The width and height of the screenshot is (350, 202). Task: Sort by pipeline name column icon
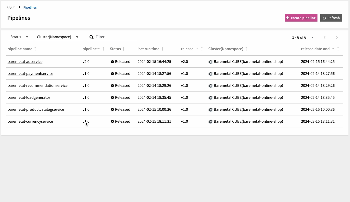pos(35,49)
